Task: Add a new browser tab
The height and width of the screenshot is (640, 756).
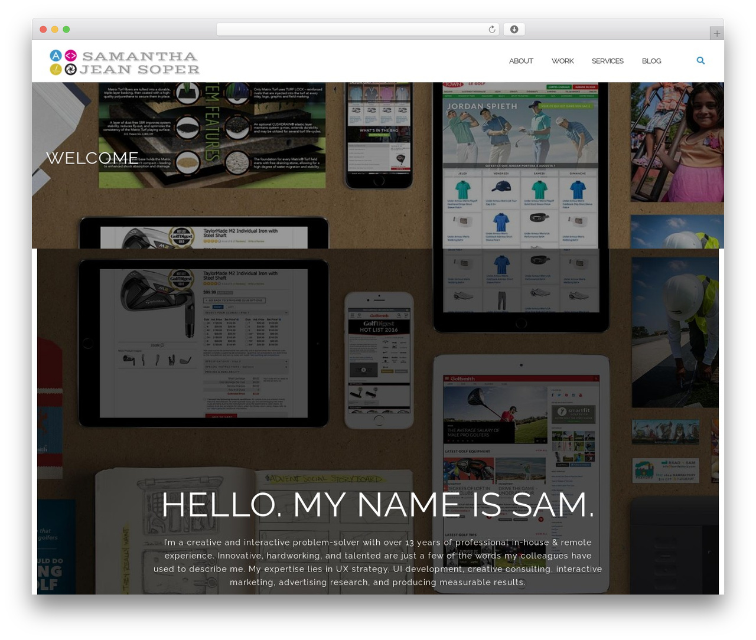Action: [716, 34]
